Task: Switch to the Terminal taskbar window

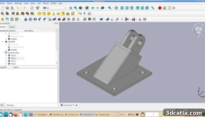Action: (57, 115)
